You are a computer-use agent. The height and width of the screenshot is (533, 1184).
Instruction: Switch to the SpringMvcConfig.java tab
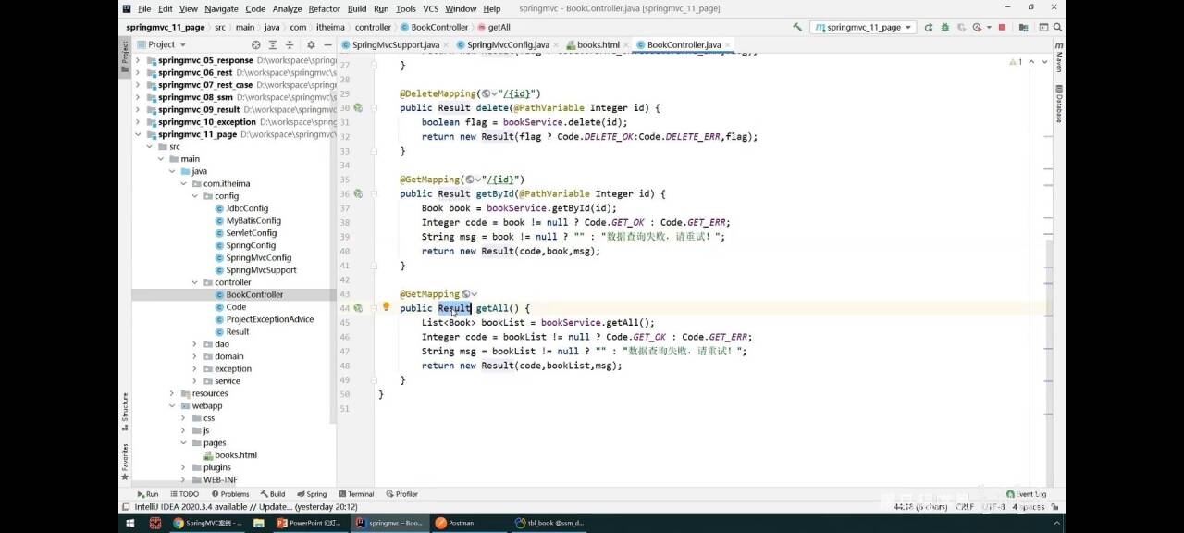coord(508,44)
